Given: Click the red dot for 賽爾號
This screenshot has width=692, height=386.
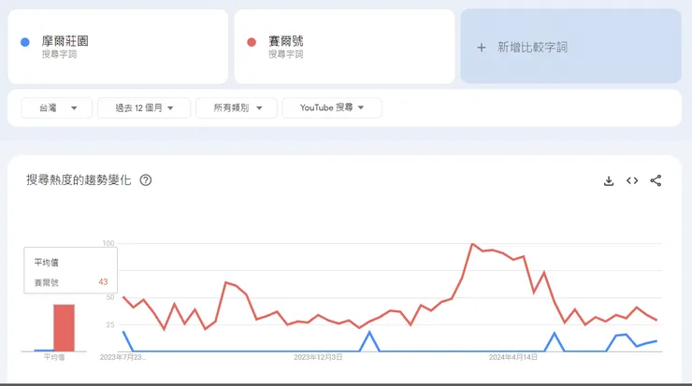Looking at the screenshot, I should pyautogui.click(x=252, y=41).
